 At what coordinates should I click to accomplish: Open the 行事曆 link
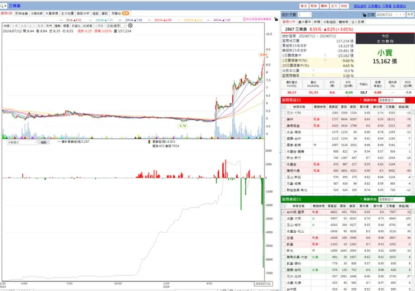click(386, 6)
